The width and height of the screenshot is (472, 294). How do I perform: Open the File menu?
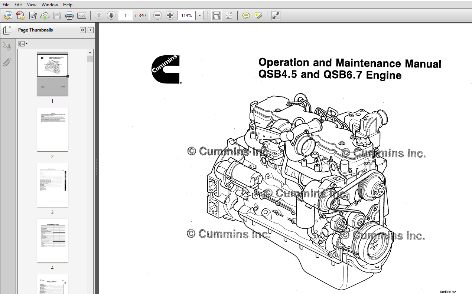coord(6,4)
